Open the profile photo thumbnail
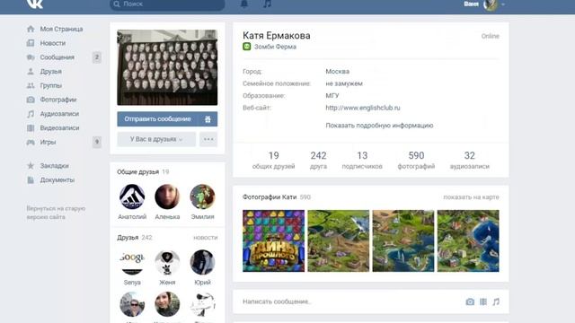 pos(167,68)
